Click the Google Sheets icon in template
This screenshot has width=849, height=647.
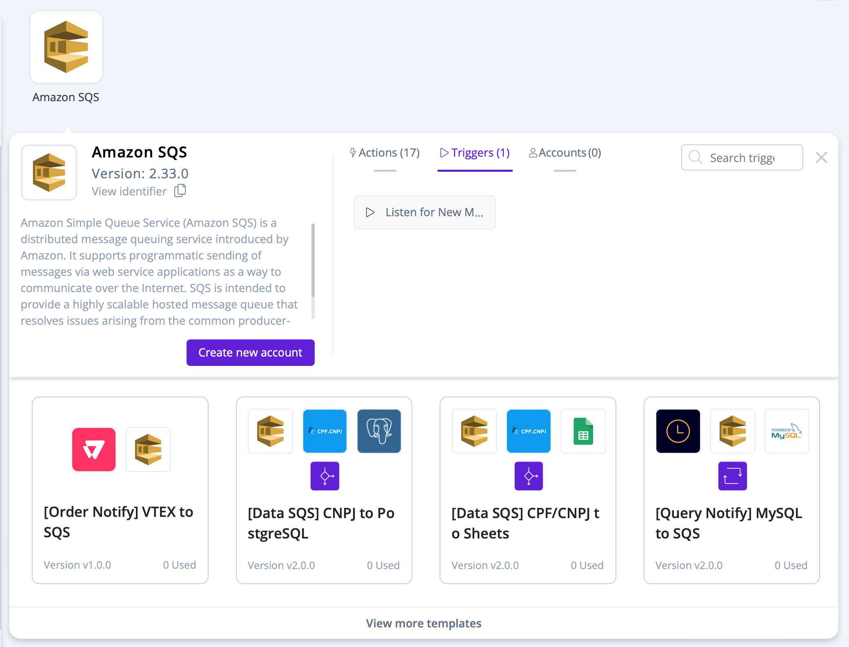(583, 431)
